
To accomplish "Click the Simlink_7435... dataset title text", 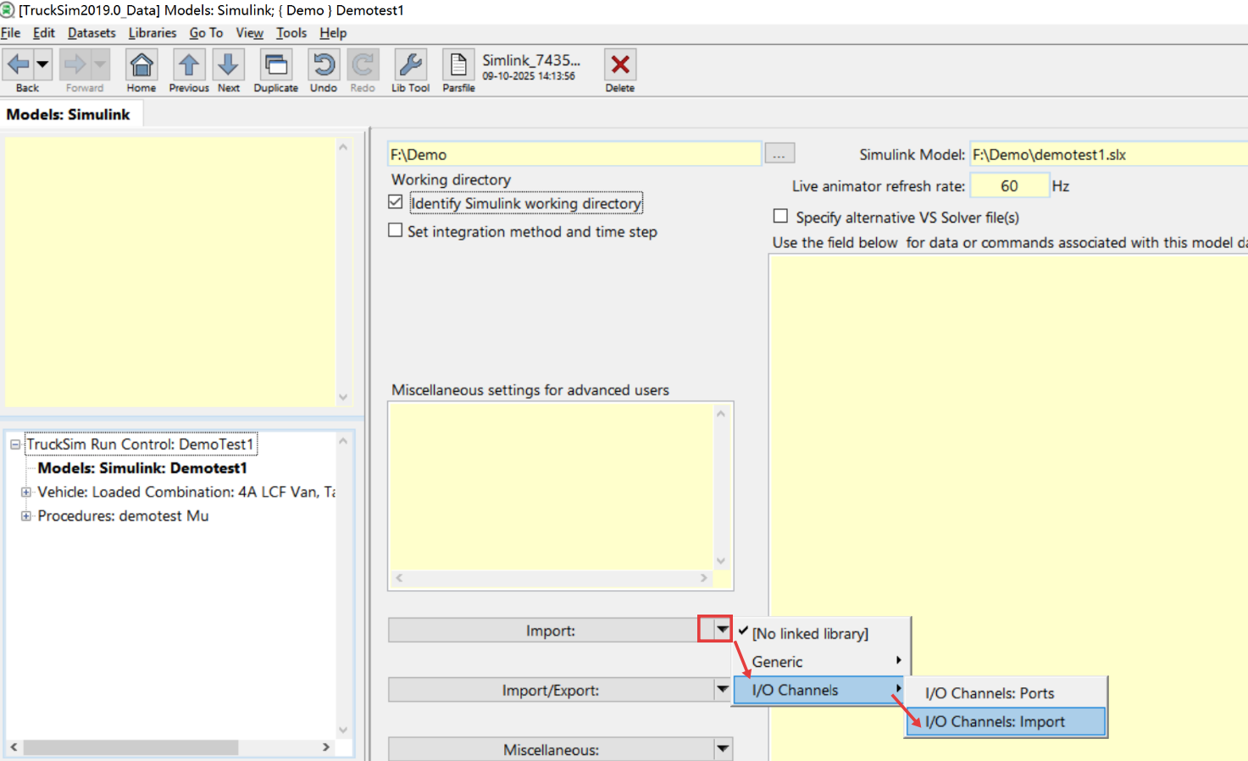I will coord(531,60).
